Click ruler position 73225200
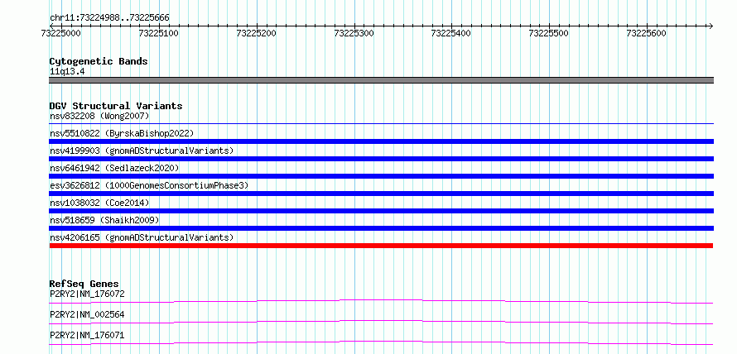This screenshot has width=737, height=354. [x=257, y=34]
